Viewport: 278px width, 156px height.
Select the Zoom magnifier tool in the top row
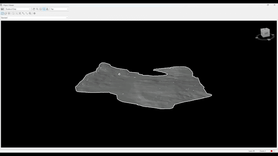pos(37,9)
